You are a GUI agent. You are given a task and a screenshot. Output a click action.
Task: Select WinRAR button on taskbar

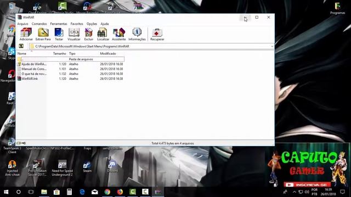coord(158,192)
